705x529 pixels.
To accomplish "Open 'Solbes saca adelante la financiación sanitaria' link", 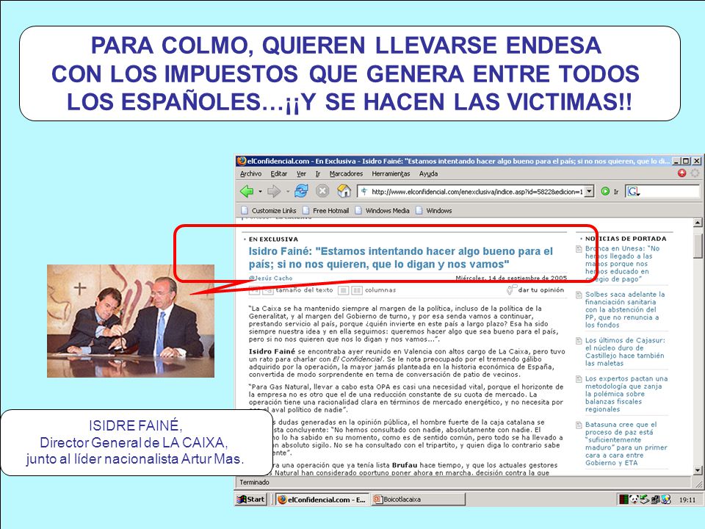I will click(625, 309).
